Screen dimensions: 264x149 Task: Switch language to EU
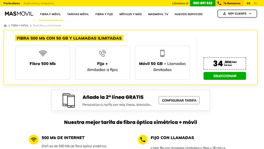(x=256, y=3)
